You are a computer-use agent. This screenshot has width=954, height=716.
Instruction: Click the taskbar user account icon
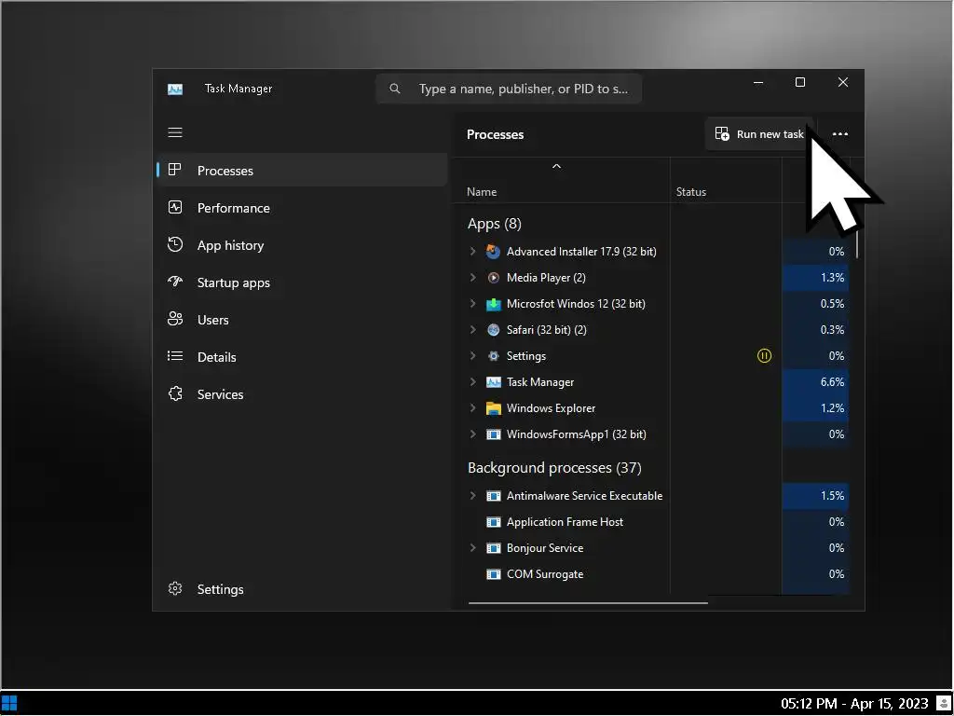[944, 704]
